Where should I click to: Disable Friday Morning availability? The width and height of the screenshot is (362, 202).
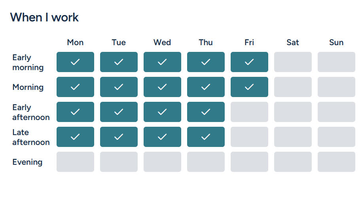(x=249, y=87)
